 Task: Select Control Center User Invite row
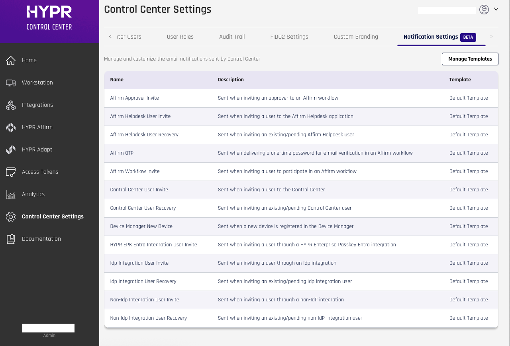coord(139,190)
